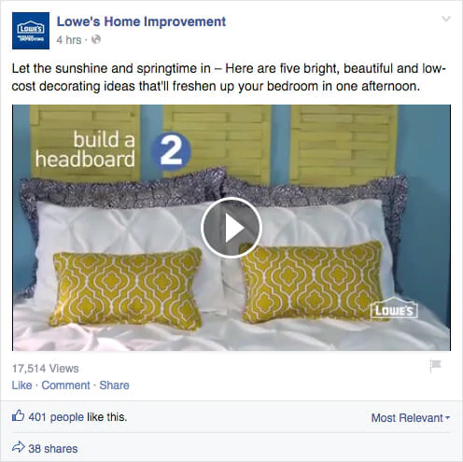Click the share arrow icon
The width and height of the screenshot is (463, 462).
pos(18,447)
